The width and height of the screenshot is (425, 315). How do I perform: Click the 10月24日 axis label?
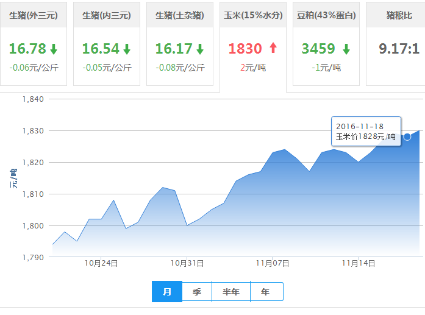point(101,263)
